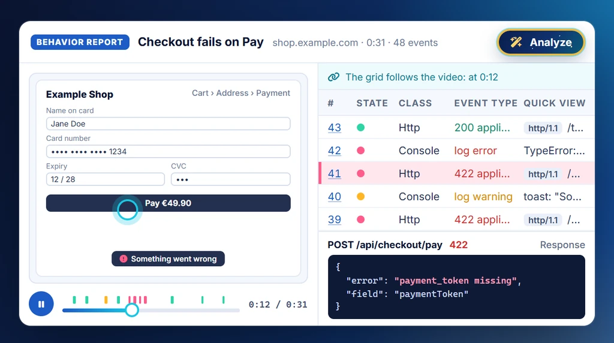This screenshot has height=343, width=614.
Task: Sort by the STATE column header
Action: (x=372, y=103)
